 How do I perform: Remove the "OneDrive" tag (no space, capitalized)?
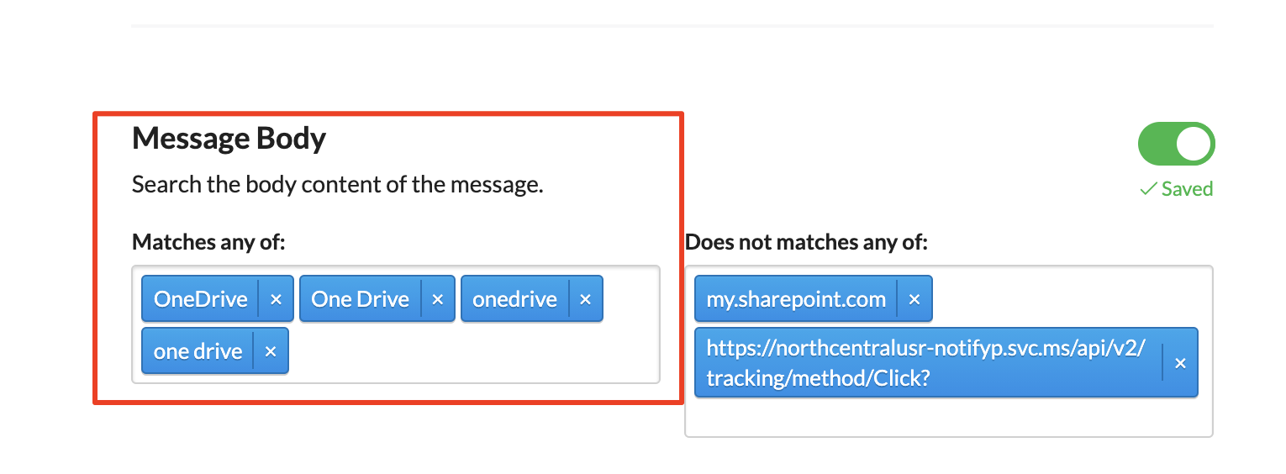point(276,299)
